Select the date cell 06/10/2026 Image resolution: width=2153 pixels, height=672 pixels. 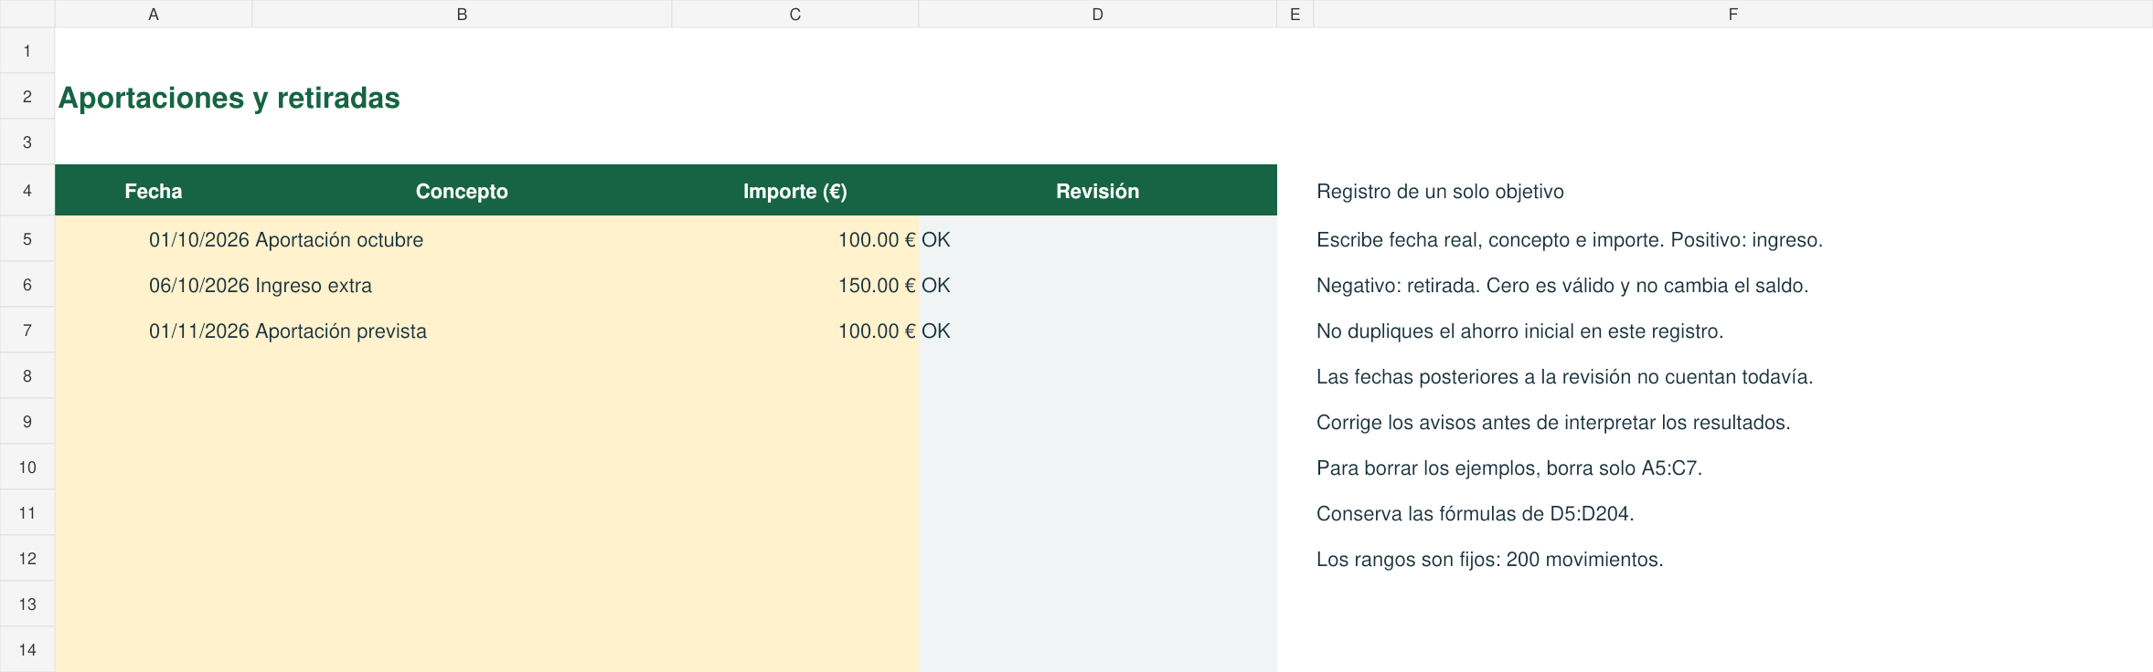[154, 285]
